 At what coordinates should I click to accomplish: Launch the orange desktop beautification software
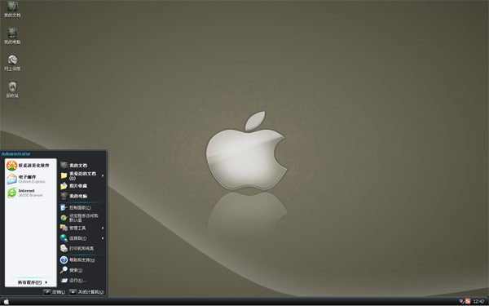pyautogui.click(x=31, y=166)
